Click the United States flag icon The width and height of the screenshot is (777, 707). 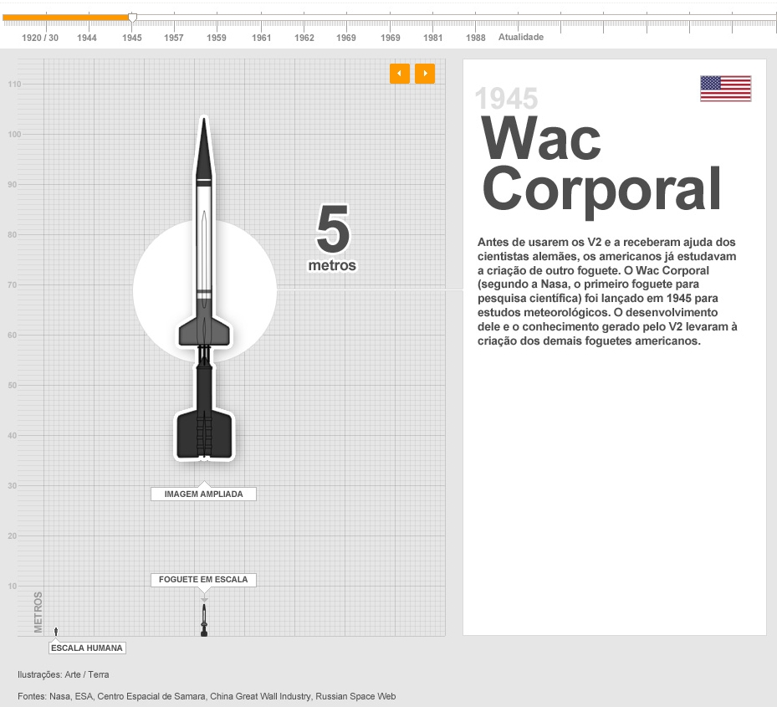pos(725,89)
